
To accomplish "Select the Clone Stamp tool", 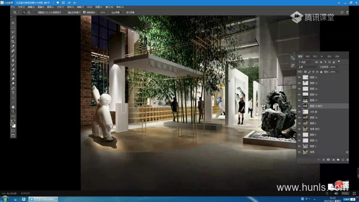I will 13,60.
